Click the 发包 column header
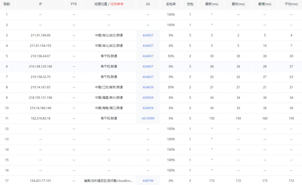302x185 pixels. tap(190, 4)
